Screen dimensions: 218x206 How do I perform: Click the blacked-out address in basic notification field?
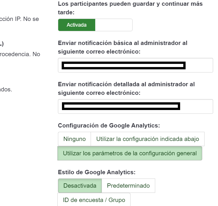pos(124,66)
